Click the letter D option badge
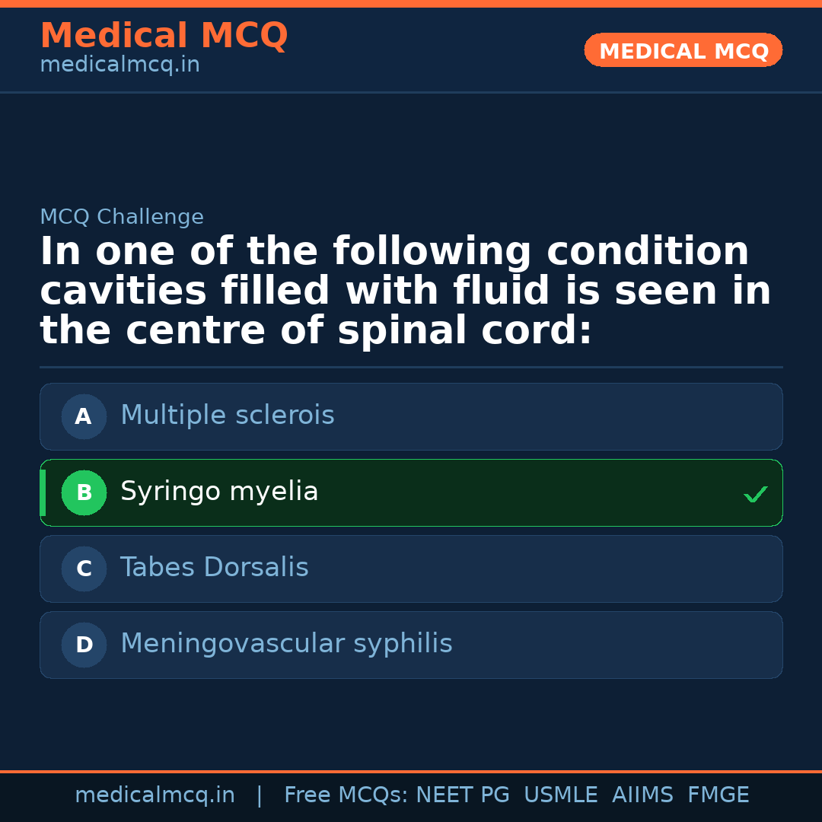This screenshot has height=822, width=822. click(x=84, y=645)
